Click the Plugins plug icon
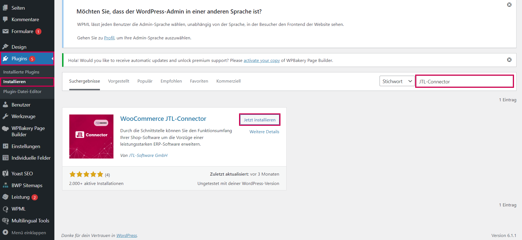 pos(5,58)
